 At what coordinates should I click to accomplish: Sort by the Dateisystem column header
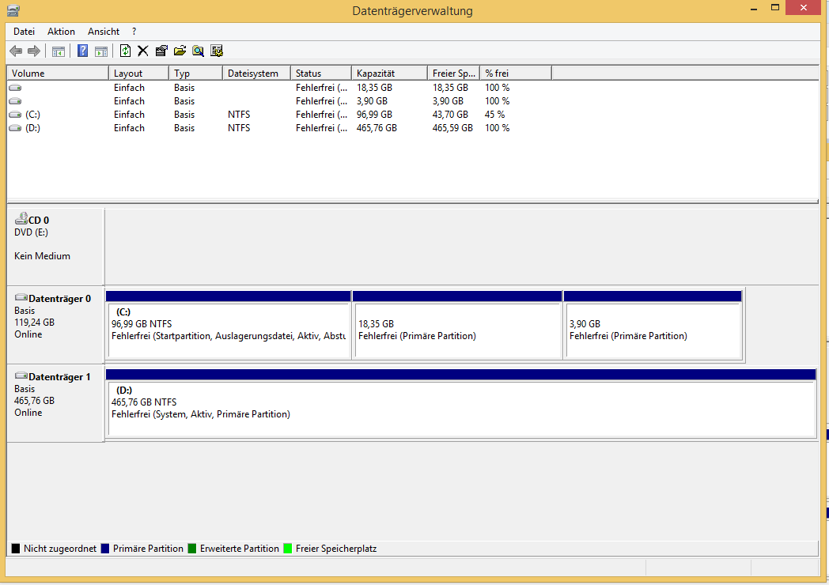coord(257,74)
